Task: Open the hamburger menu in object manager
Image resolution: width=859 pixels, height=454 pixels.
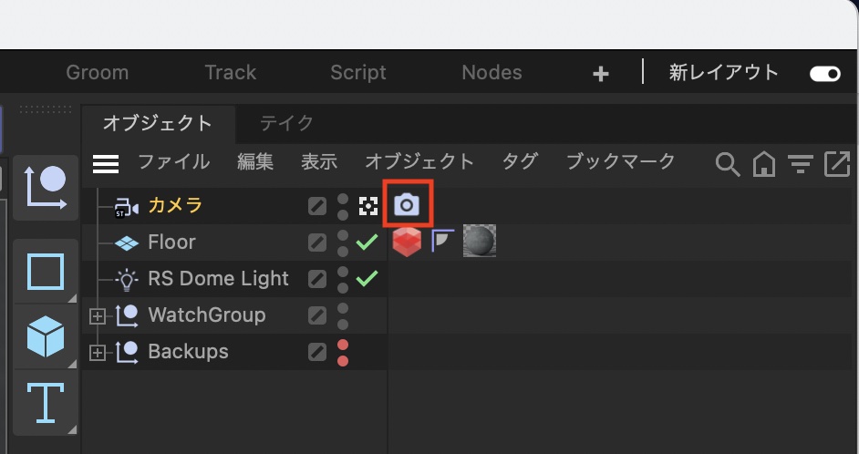Action: click(106, 163)
